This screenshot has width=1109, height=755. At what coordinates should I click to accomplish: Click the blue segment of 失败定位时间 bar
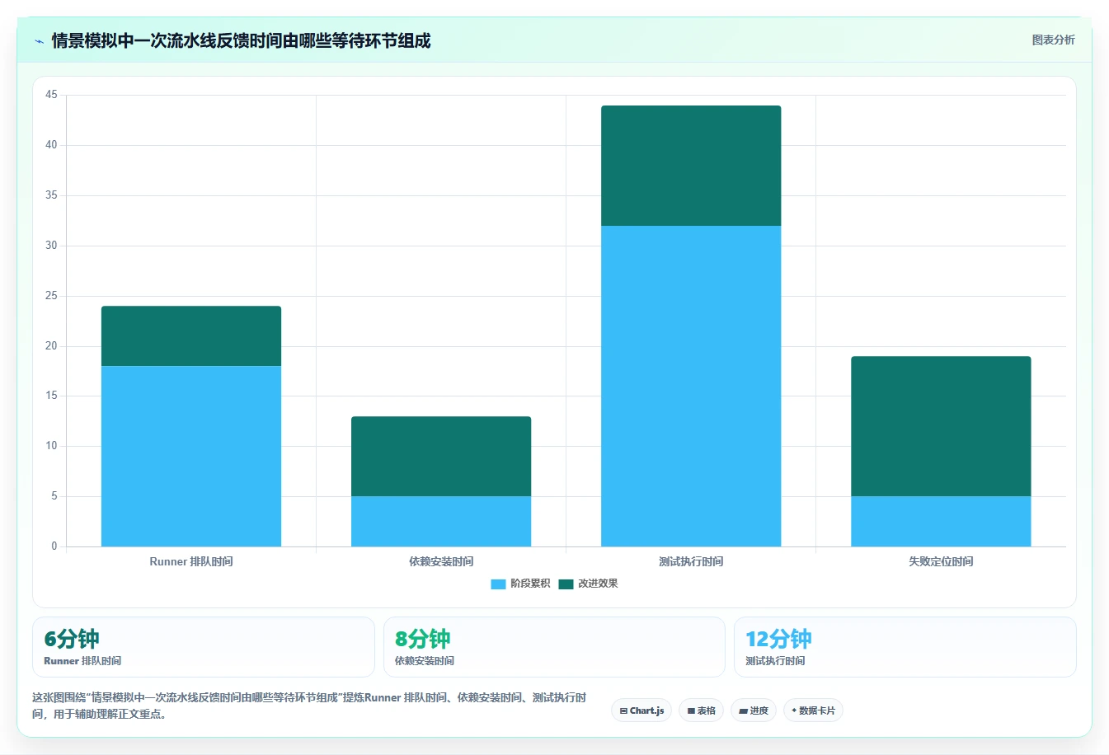tap(941, 521)
